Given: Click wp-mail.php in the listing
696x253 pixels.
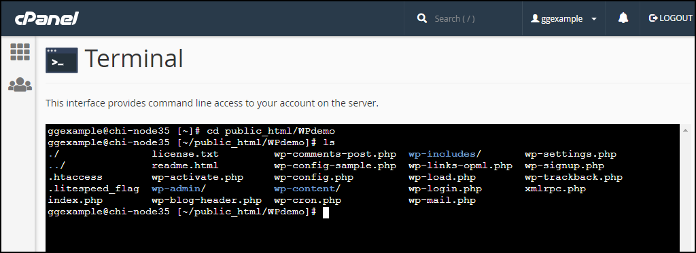Looking at the screenshot, I should coord(442,200).
